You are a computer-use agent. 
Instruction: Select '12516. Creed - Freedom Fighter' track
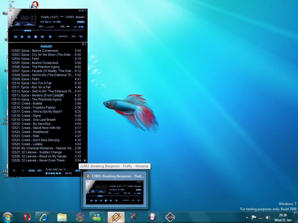click(46, 107)
